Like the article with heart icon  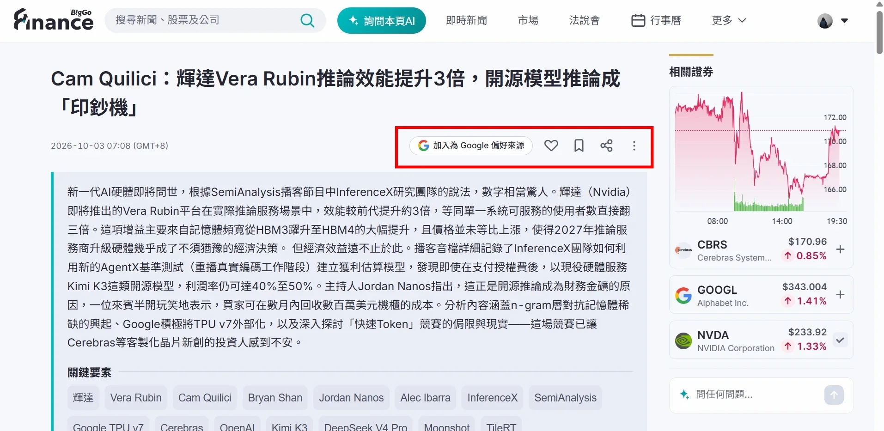point(551,146)
